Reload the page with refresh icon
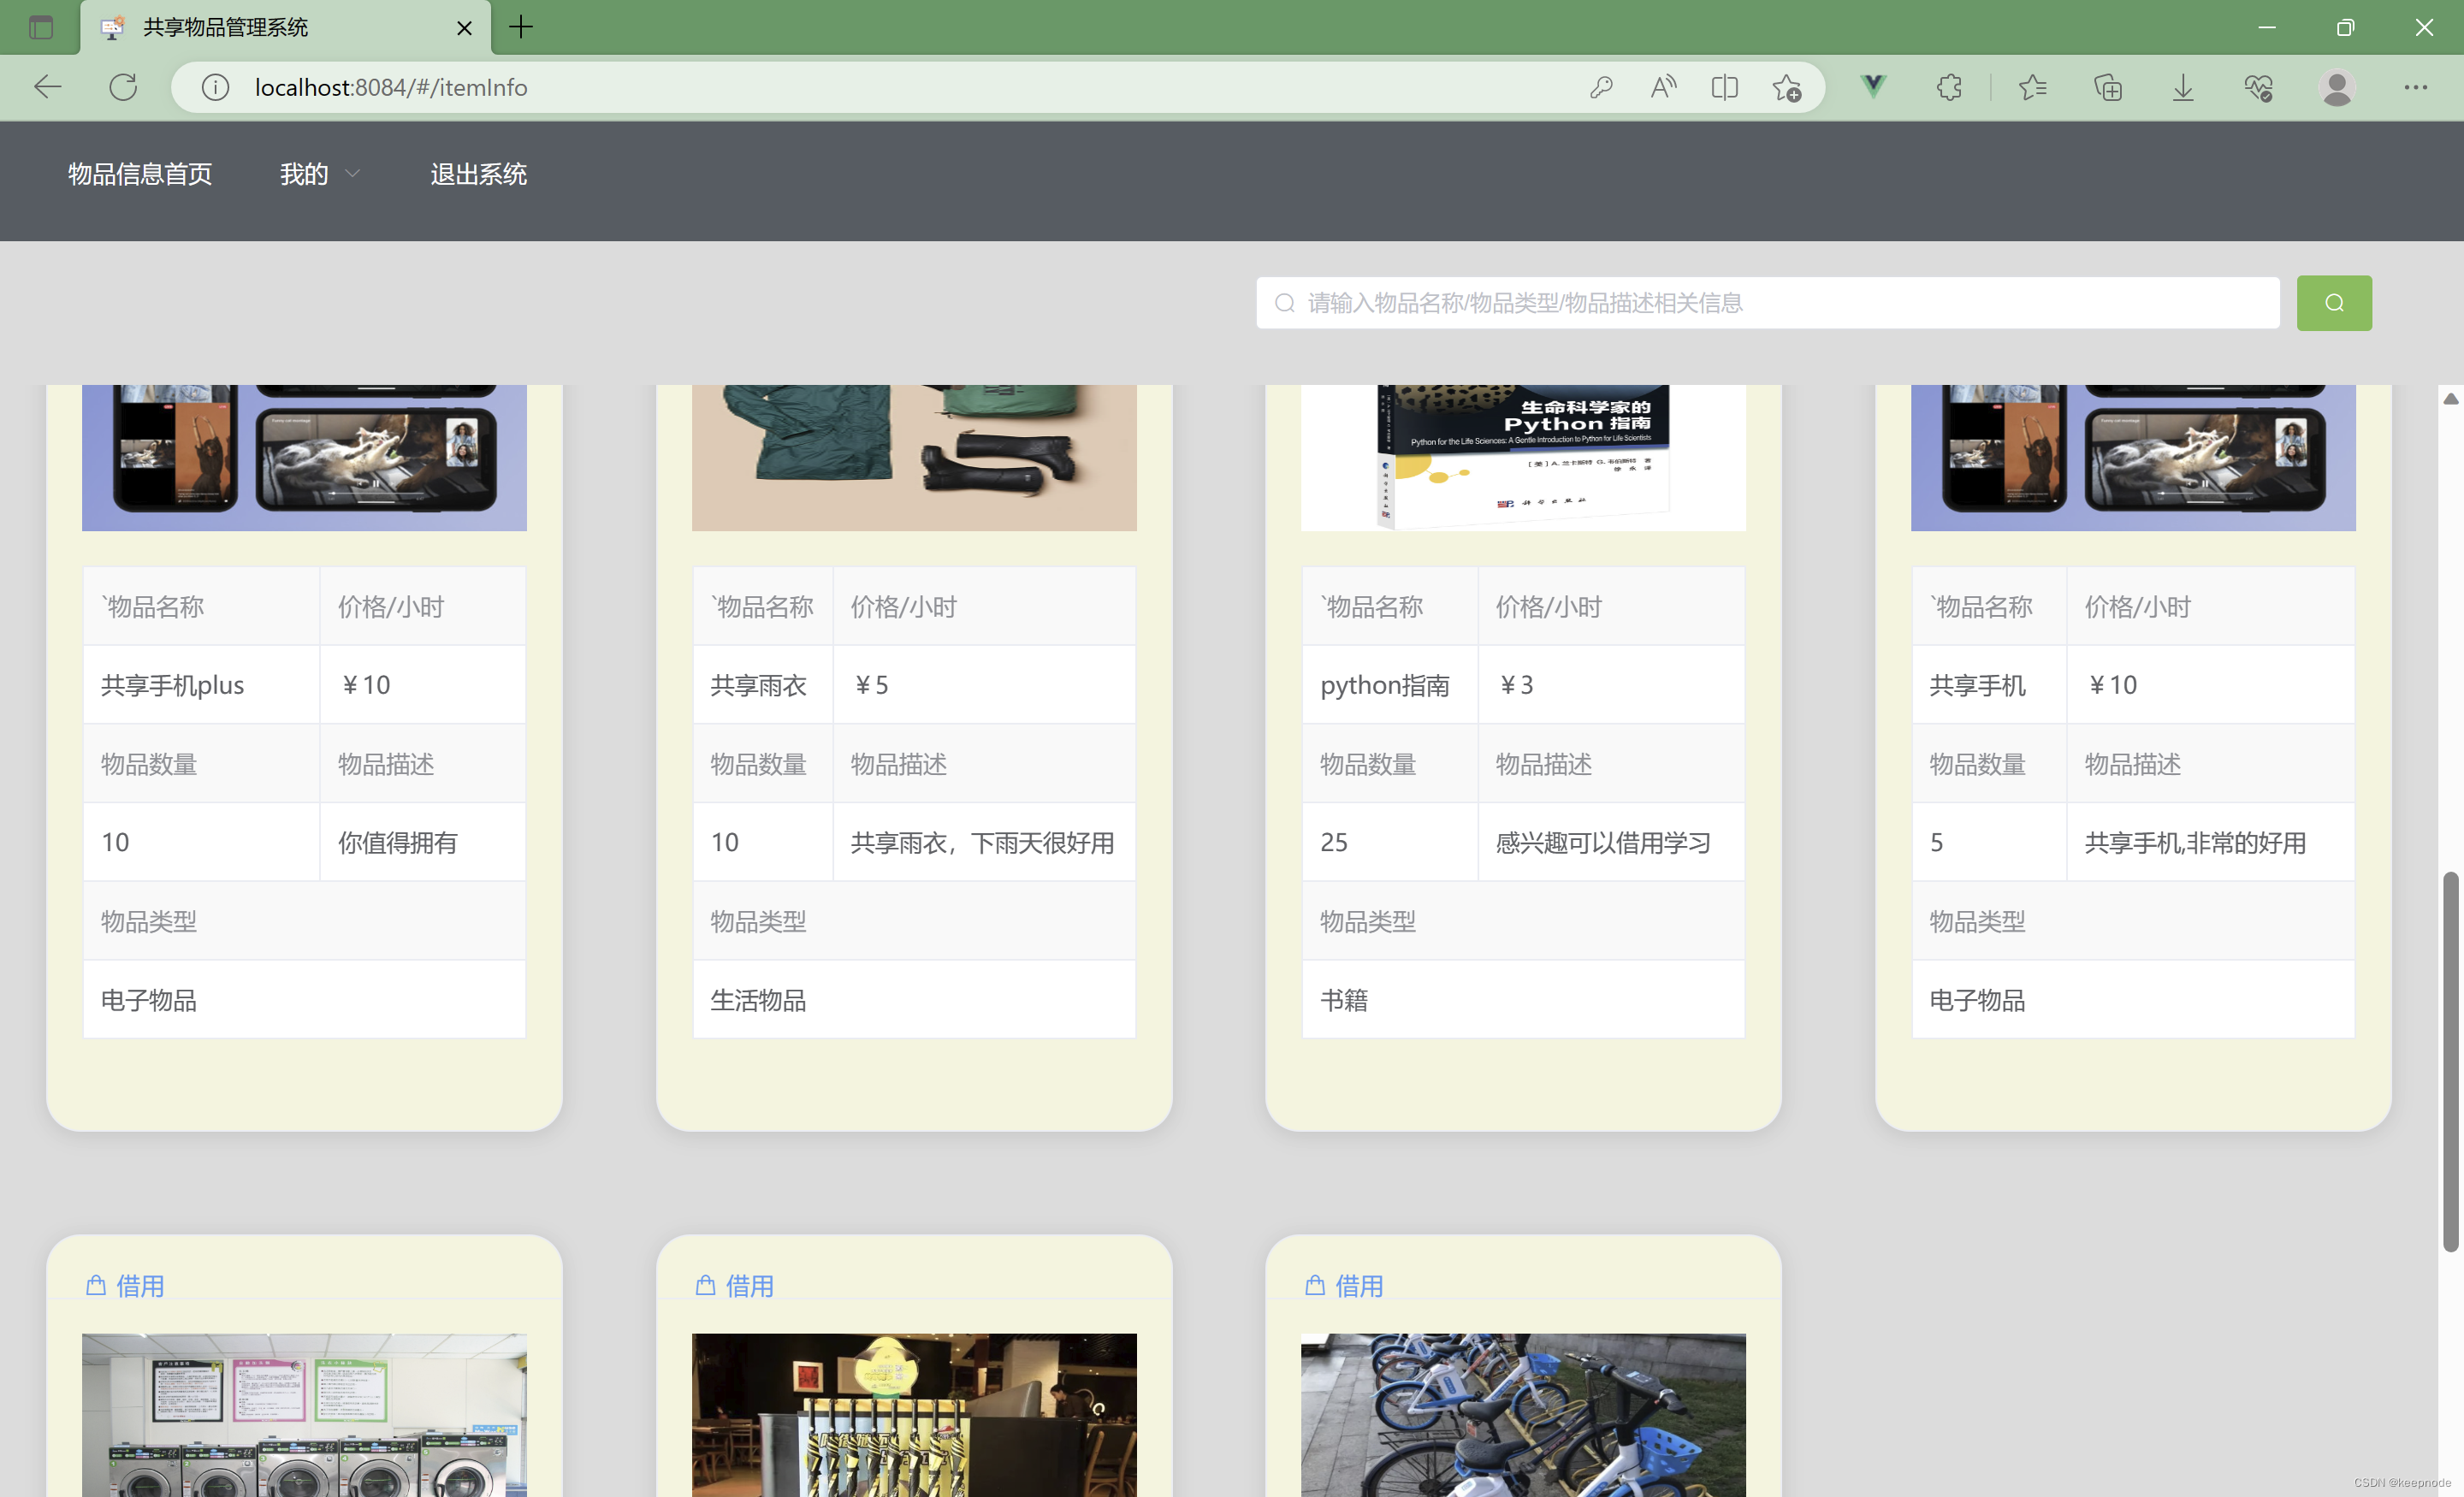The width and height of the screenshot is (2464, 1497). pos(123,87)
